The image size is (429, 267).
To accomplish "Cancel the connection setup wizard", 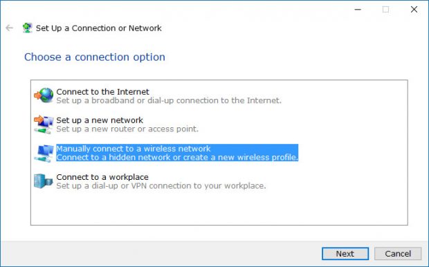I will point(398,254).
